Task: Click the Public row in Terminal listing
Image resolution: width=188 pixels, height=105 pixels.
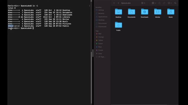Action: [38, 26]
